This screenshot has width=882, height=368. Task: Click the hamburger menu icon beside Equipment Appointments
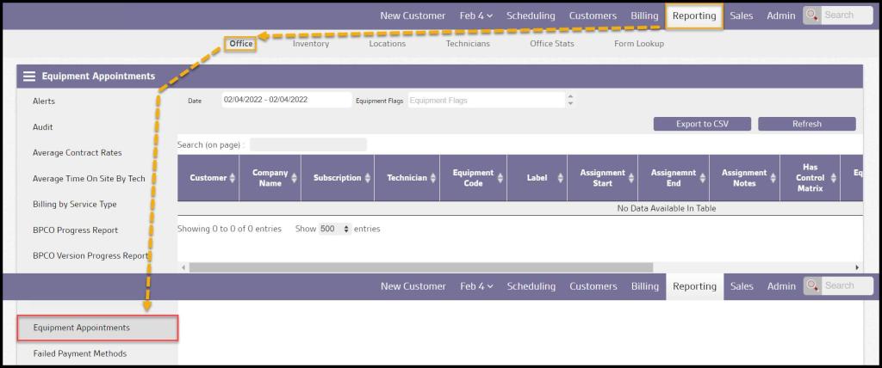click(x=29, y=77)
